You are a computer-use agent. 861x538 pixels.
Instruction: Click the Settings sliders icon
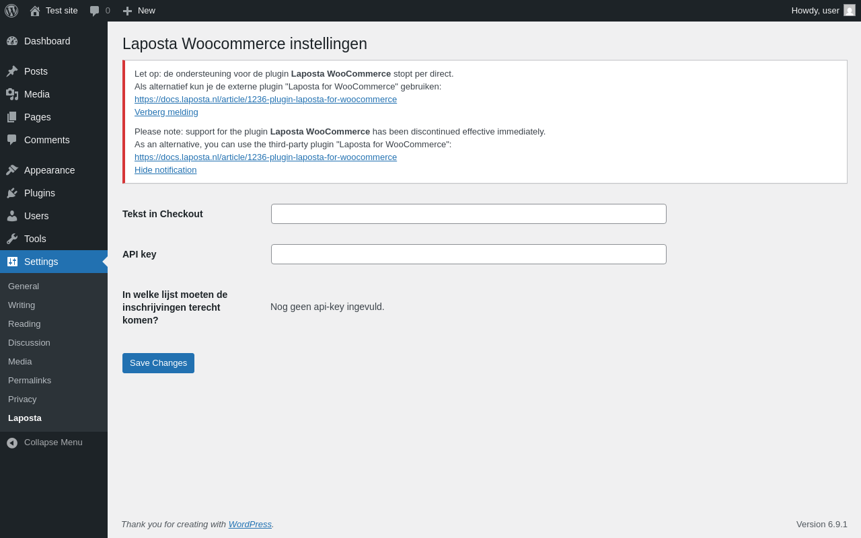(x=12, y=262)
